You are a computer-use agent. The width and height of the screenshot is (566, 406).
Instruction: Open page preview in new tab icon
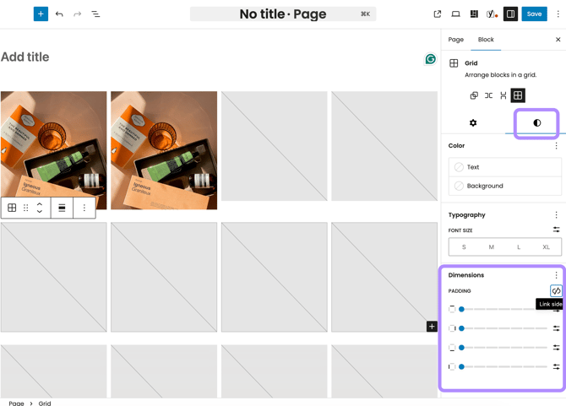(x=437, y=14)
